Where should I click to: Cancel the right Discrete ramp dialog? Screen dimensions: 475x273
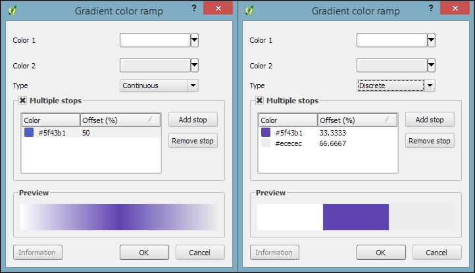(437, 253)
